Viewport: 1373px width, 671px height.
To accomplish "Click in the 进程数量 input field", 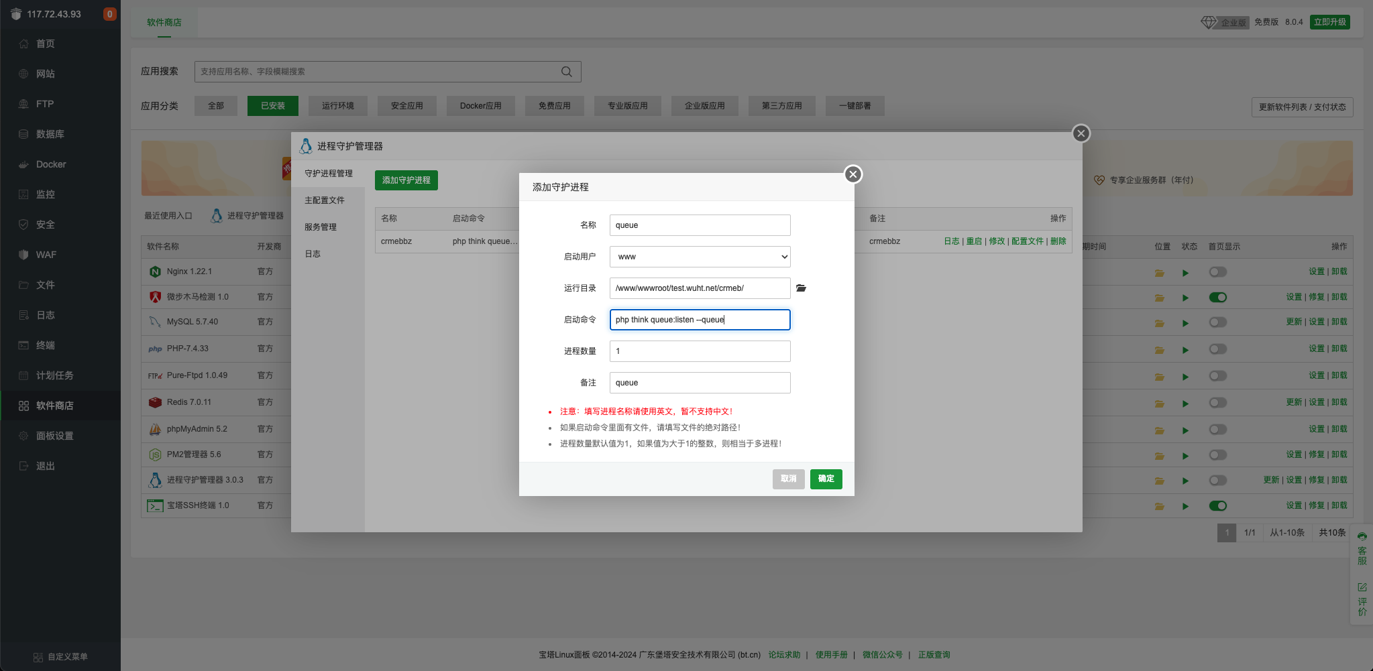I will click(700, 351).
